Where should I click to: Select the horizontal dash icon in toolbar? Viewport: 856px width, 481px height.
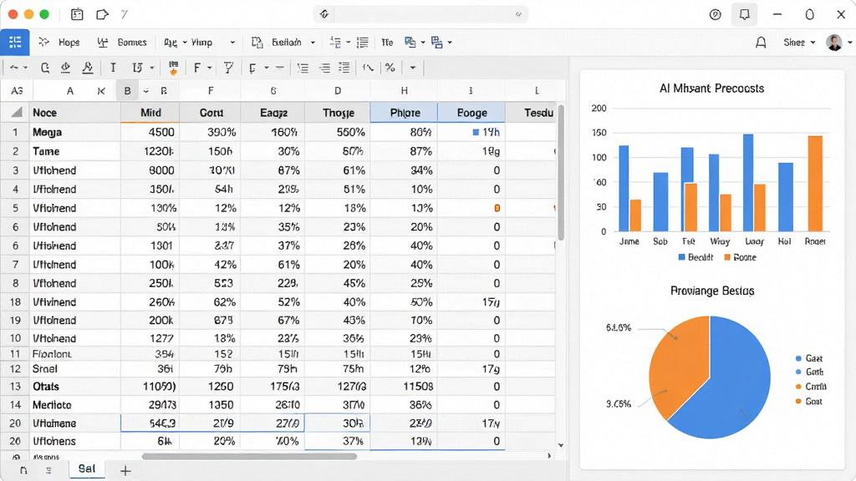(x=280, y=68)
